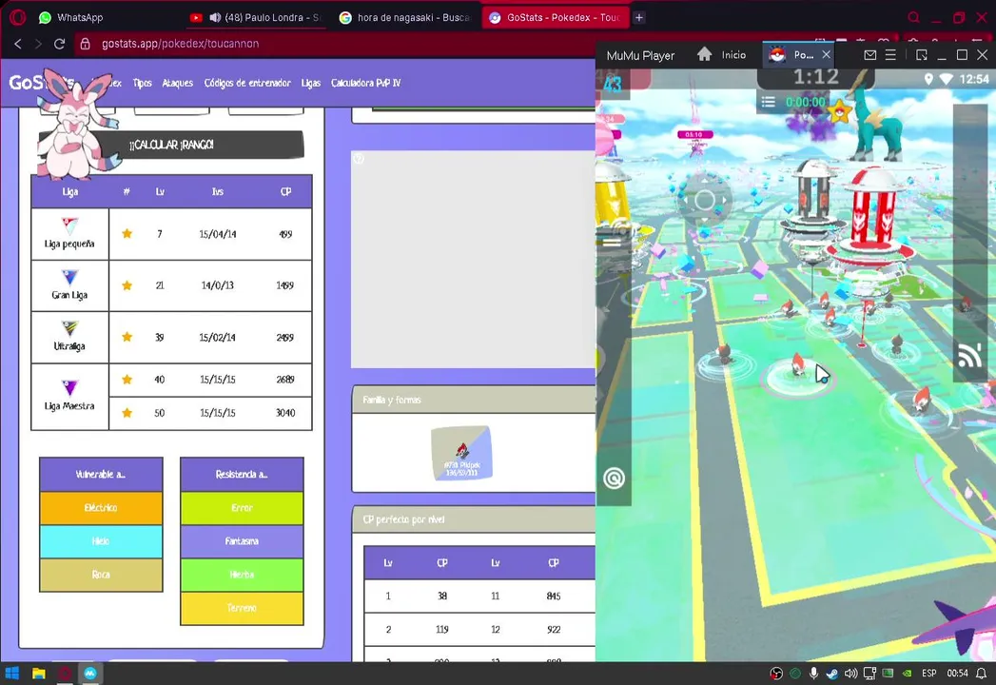Open Tipos in GoStats navigation
The height and width of the screenshot is (685, 996).
pyautogui.click(x=143, y=83)
